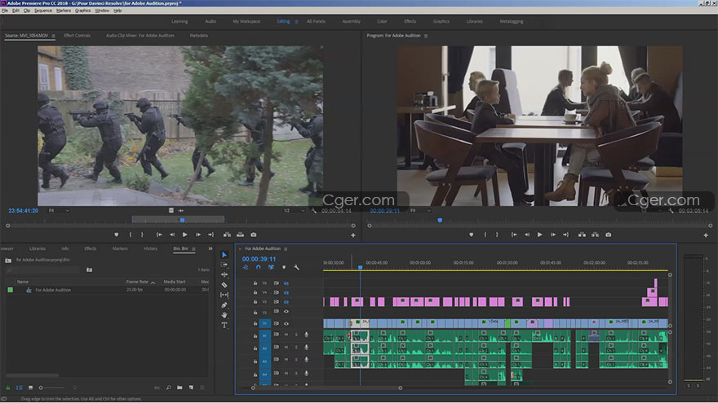
Task: Switch to the History panel tab
Action: pos(150,248)
